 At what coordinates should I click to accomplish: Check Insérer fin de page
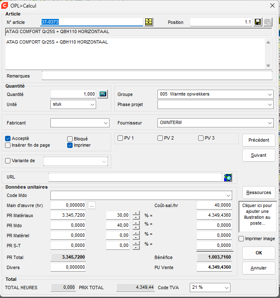8,145
